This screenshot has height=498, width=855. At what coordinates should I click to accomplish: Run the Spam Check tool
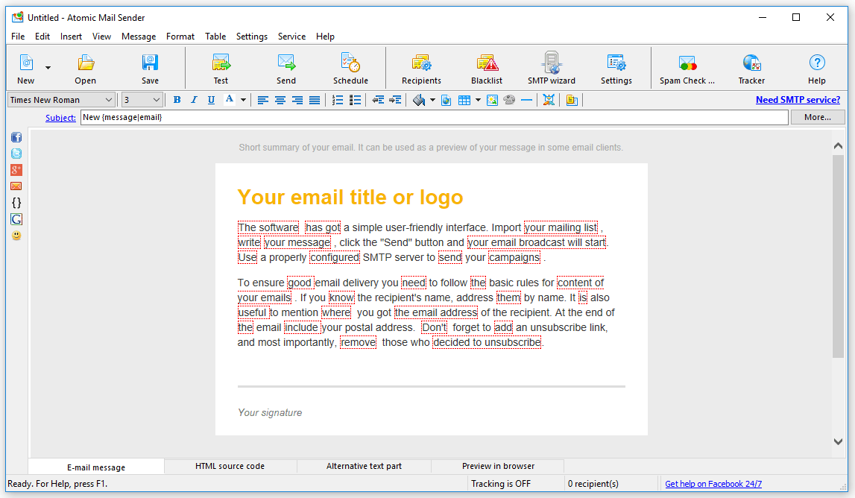click(x=687, y=63)
